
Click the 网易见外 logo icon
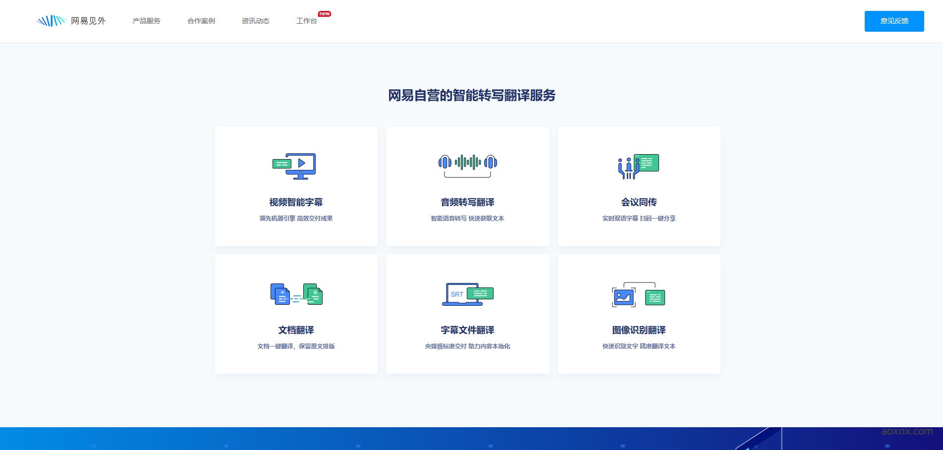(51, 20)
